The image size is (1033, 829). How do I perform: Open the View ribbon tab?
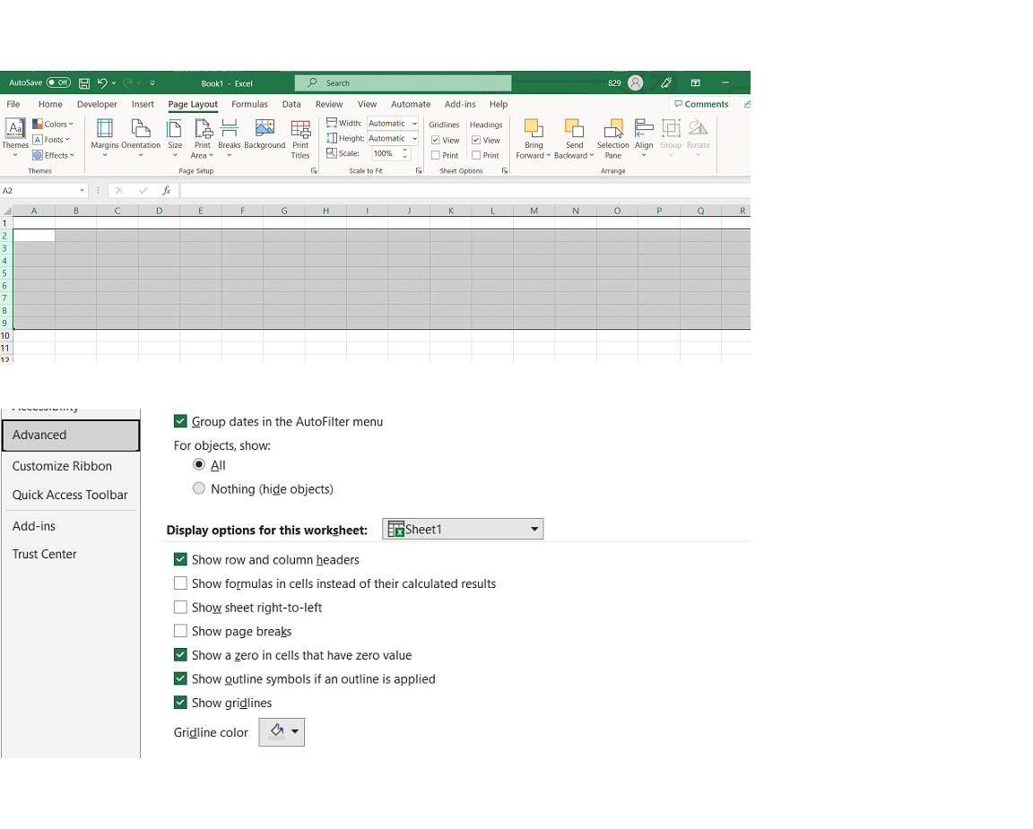[x=367, y=104]
